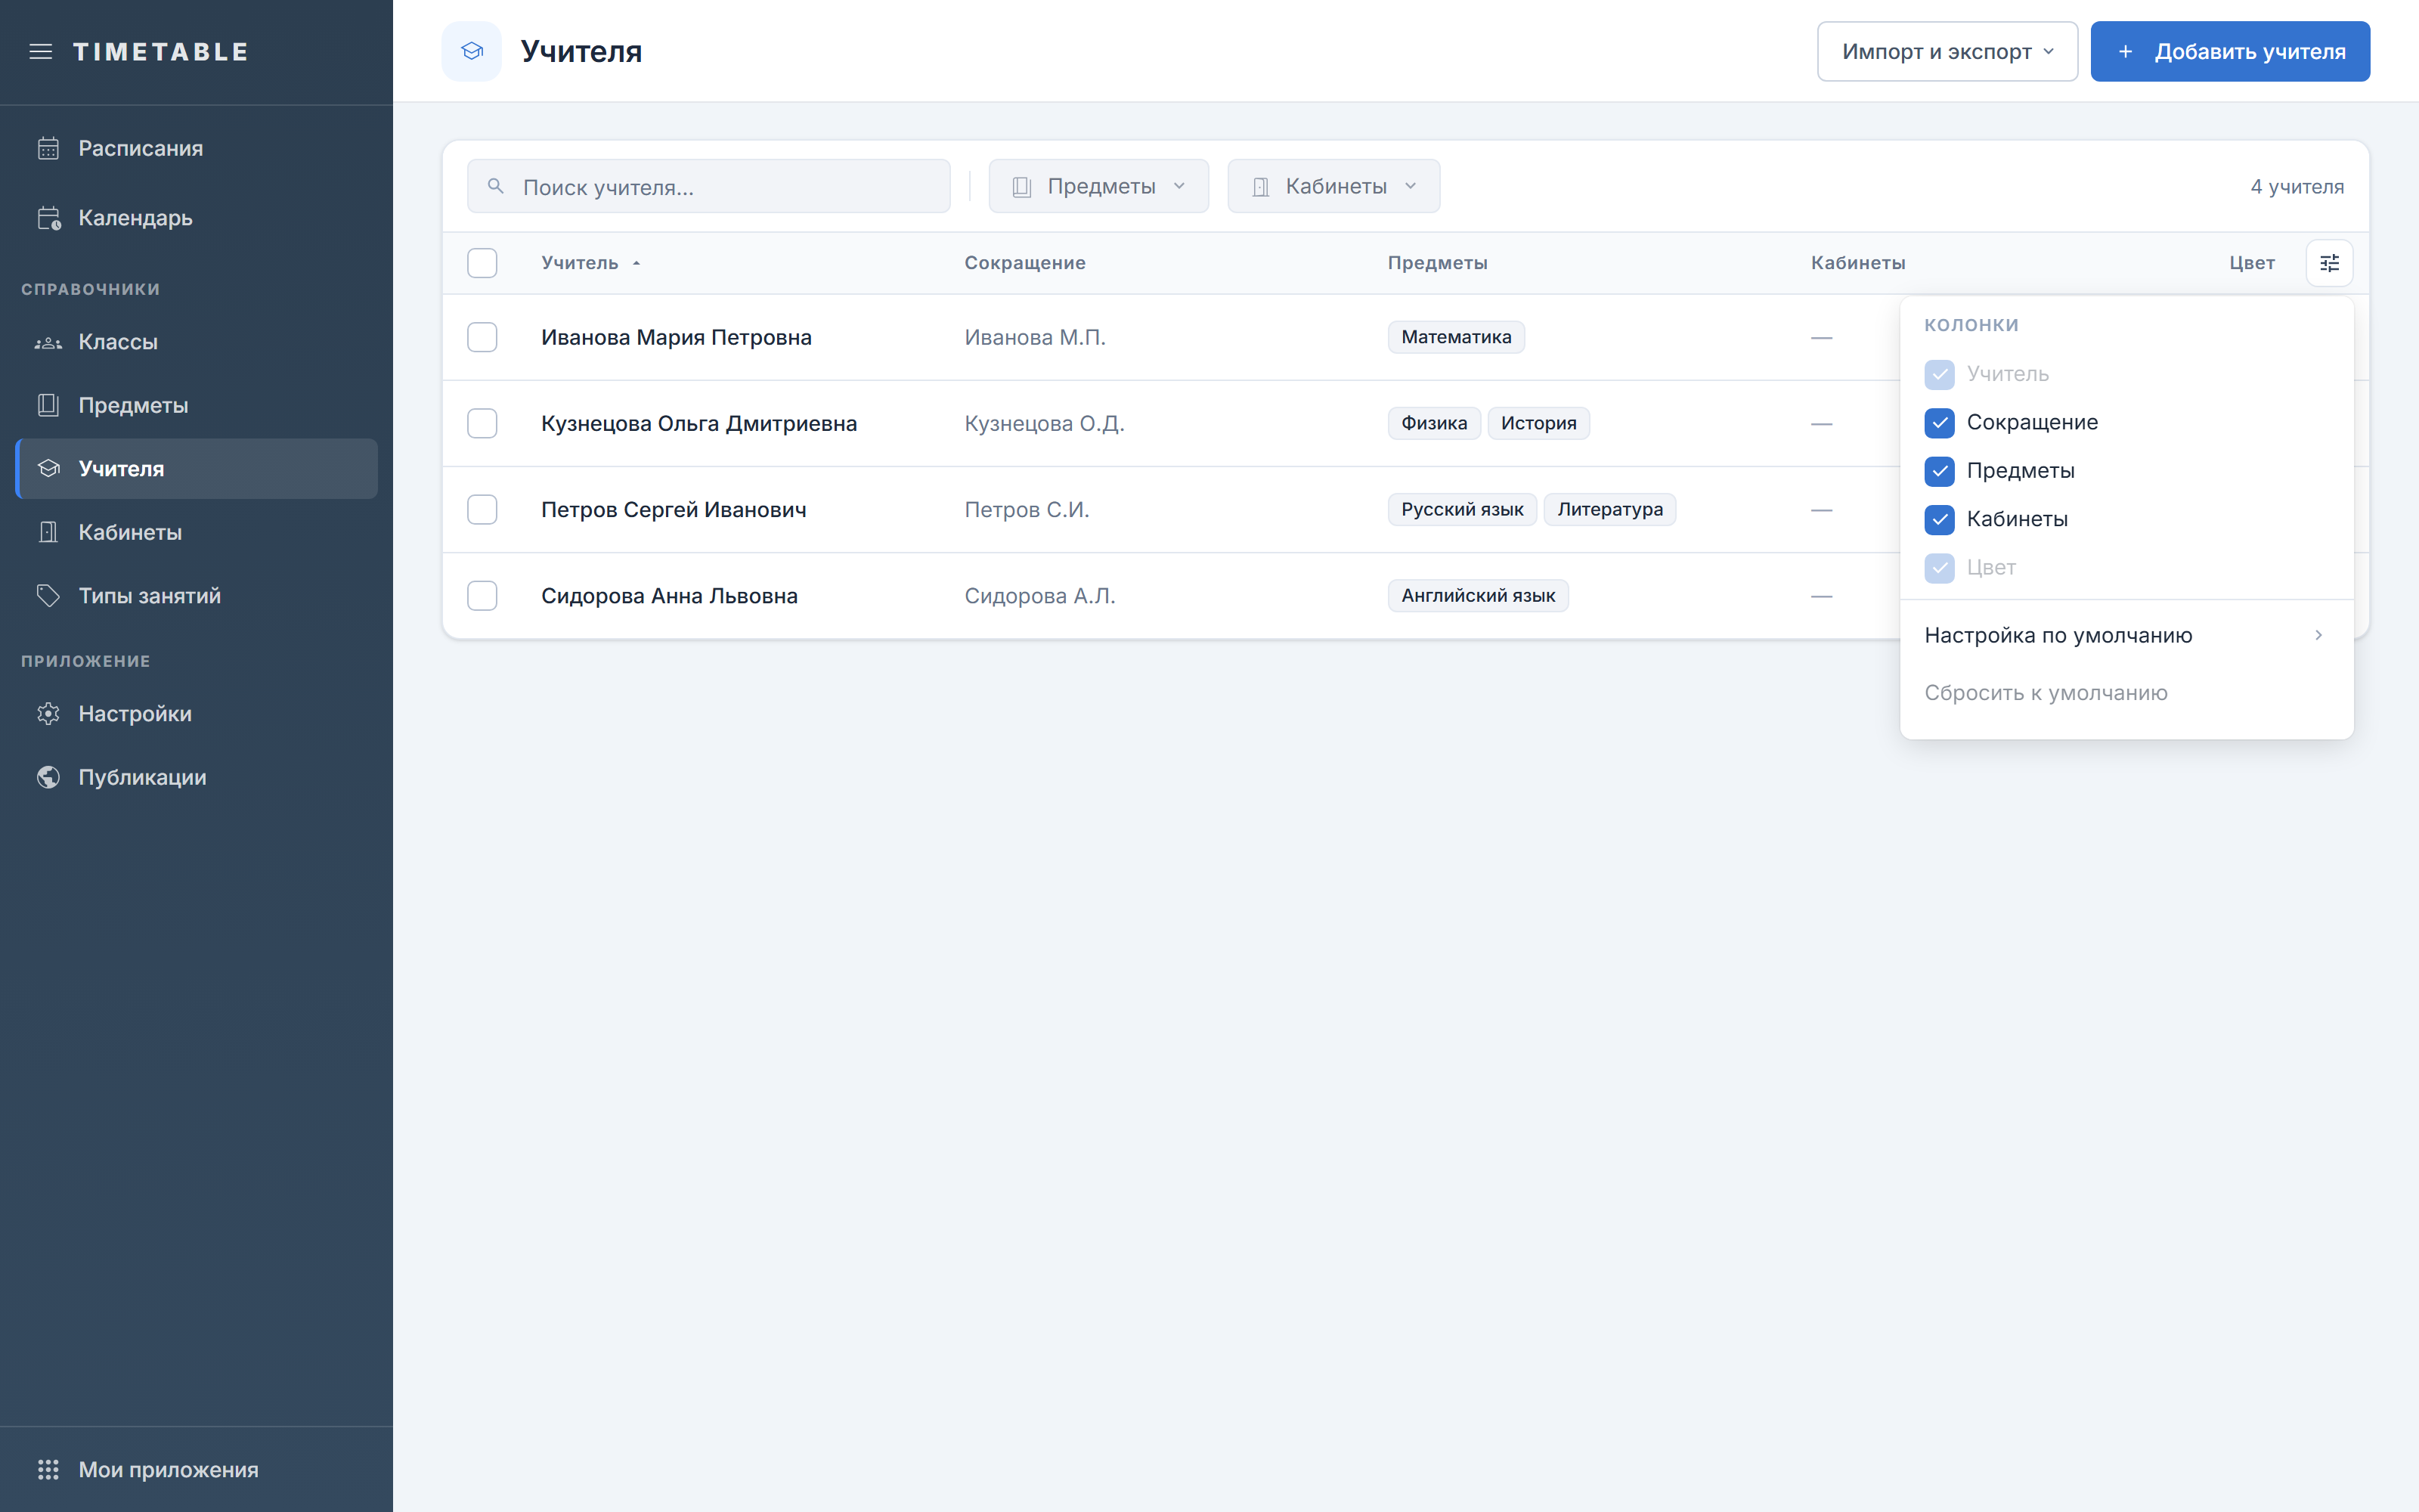This screenshot has height=1512, width=2419.
Task: Click the name Сидорова Анна Львовна
Action: click(x=669, y=596)
